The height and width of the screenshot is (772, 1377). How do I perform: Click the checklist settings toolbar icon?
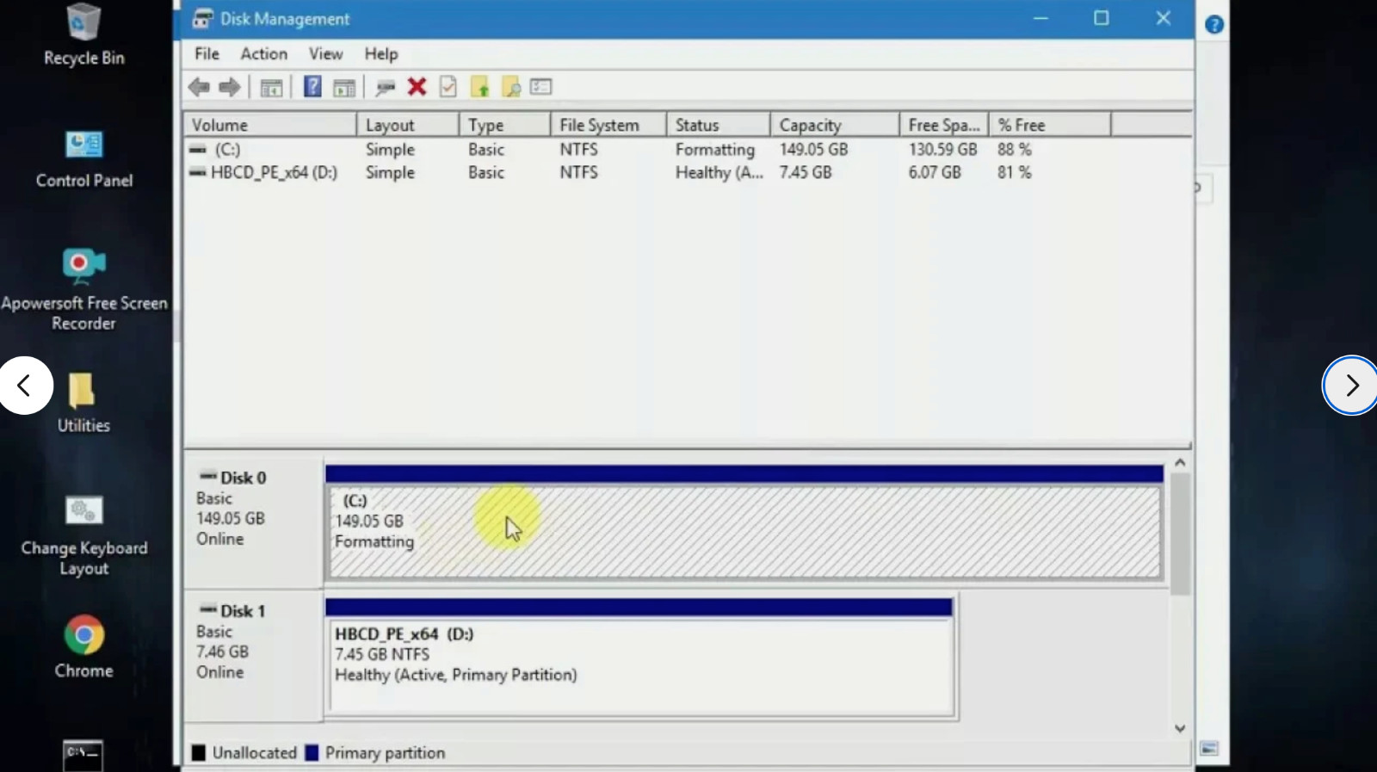point(541,86)
